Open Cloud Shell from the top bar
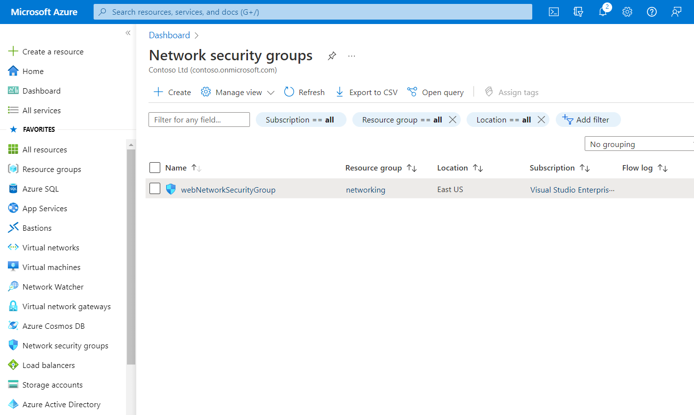This screenshot has height=415, width=694. click(x=554, y=12)
